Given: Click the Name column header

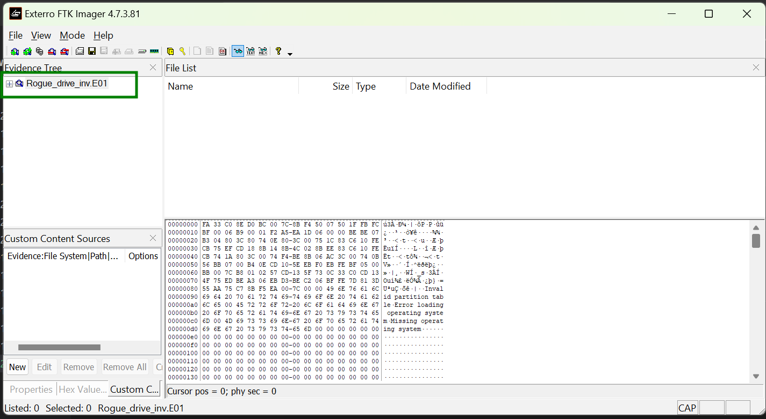Looking at the screenshot, I should [232, 86].
